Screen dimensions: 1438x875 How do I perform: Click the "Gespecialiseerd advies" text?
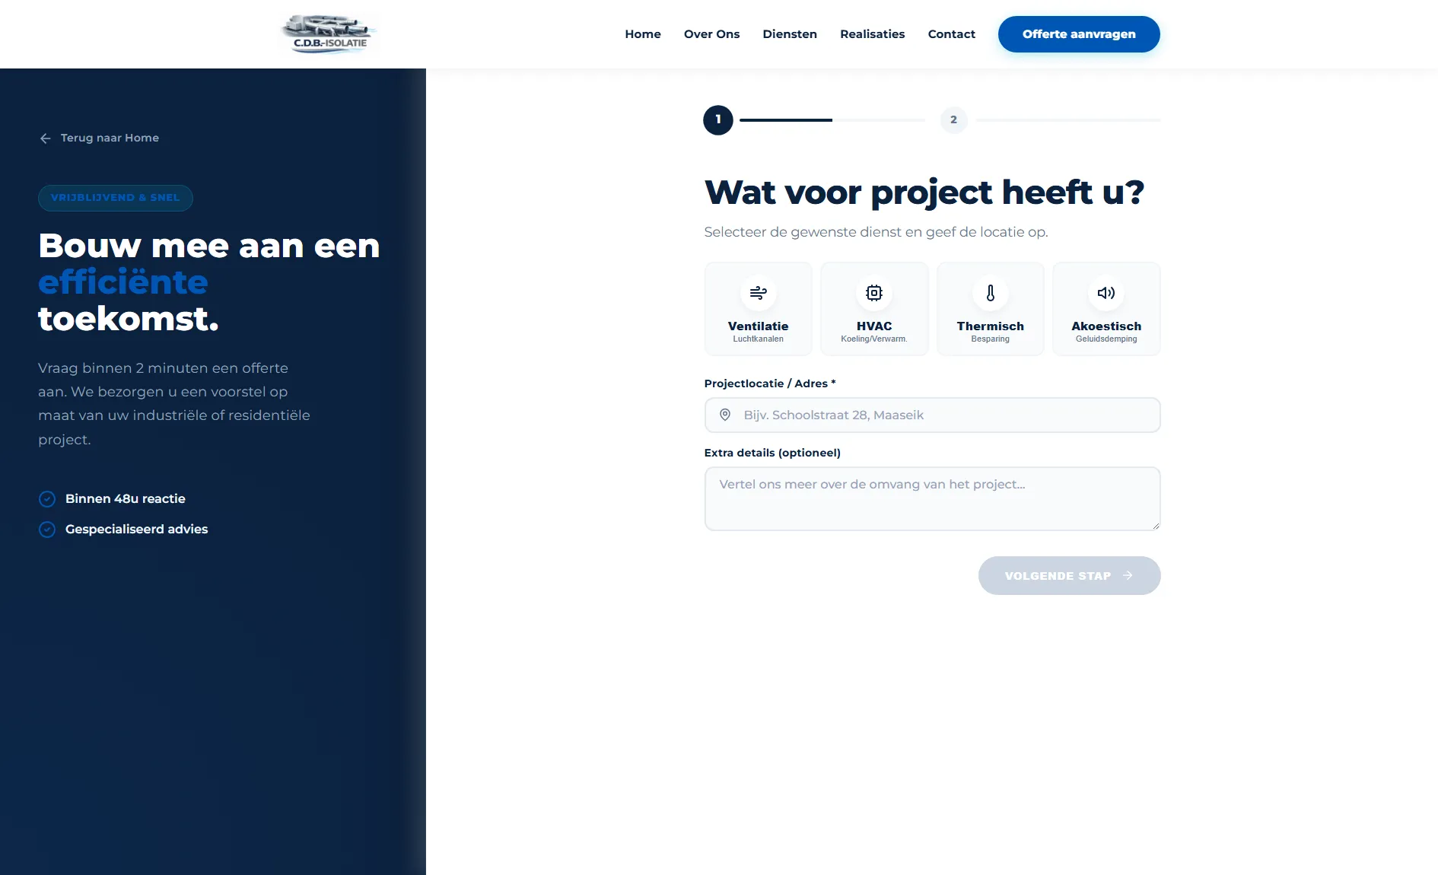(x=137, y=530)
